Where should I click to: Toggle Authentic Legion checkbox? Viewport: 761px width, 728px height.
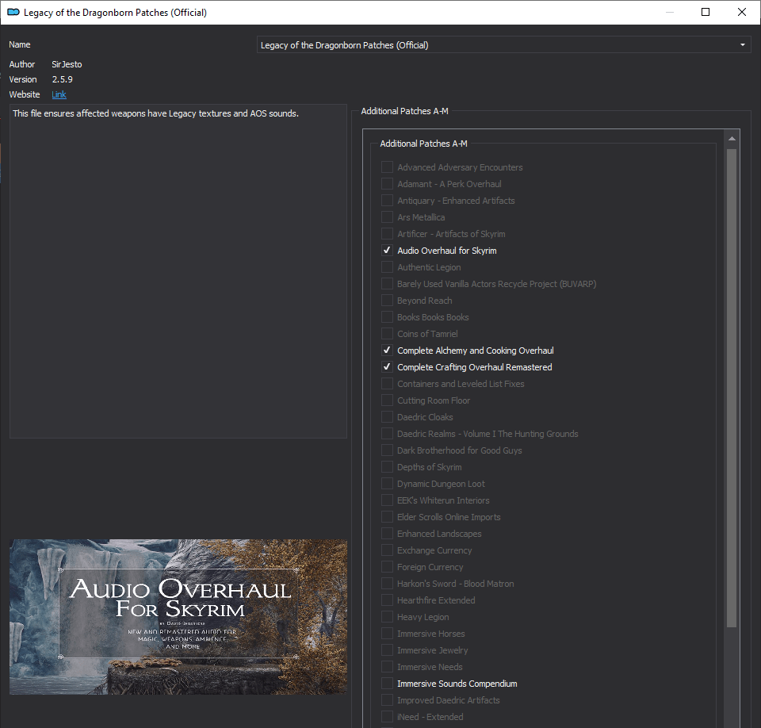tap(387, 267)
